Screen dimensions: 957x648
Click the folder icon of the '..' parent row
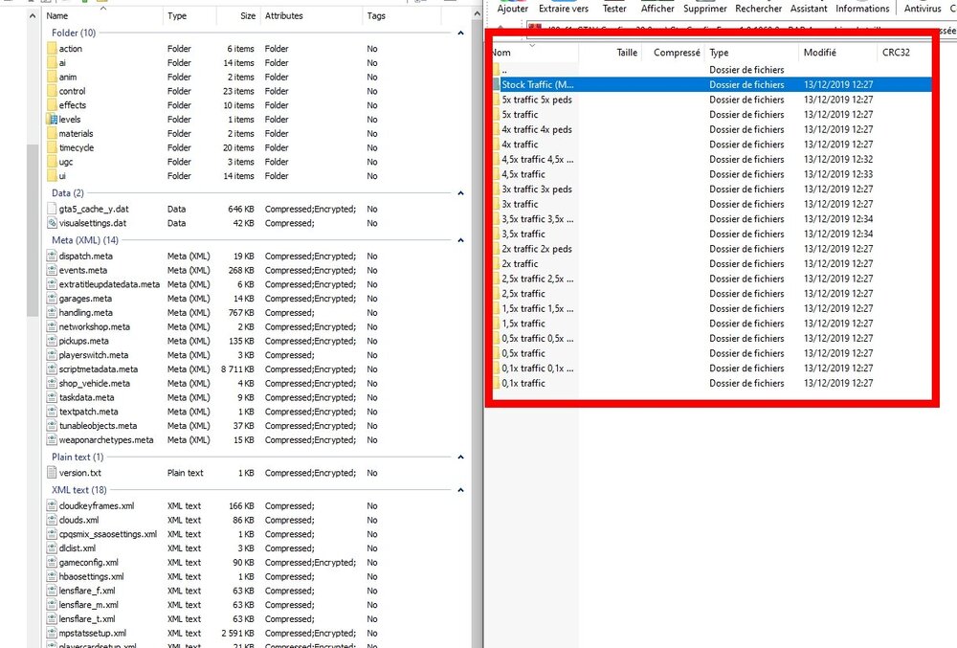[496, 70]
